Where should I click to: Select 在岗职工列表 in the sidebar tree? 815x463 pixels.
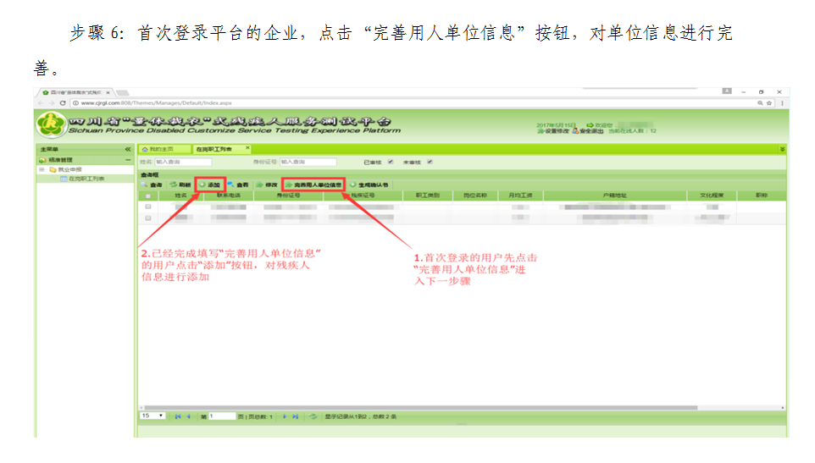click(85, 179)
